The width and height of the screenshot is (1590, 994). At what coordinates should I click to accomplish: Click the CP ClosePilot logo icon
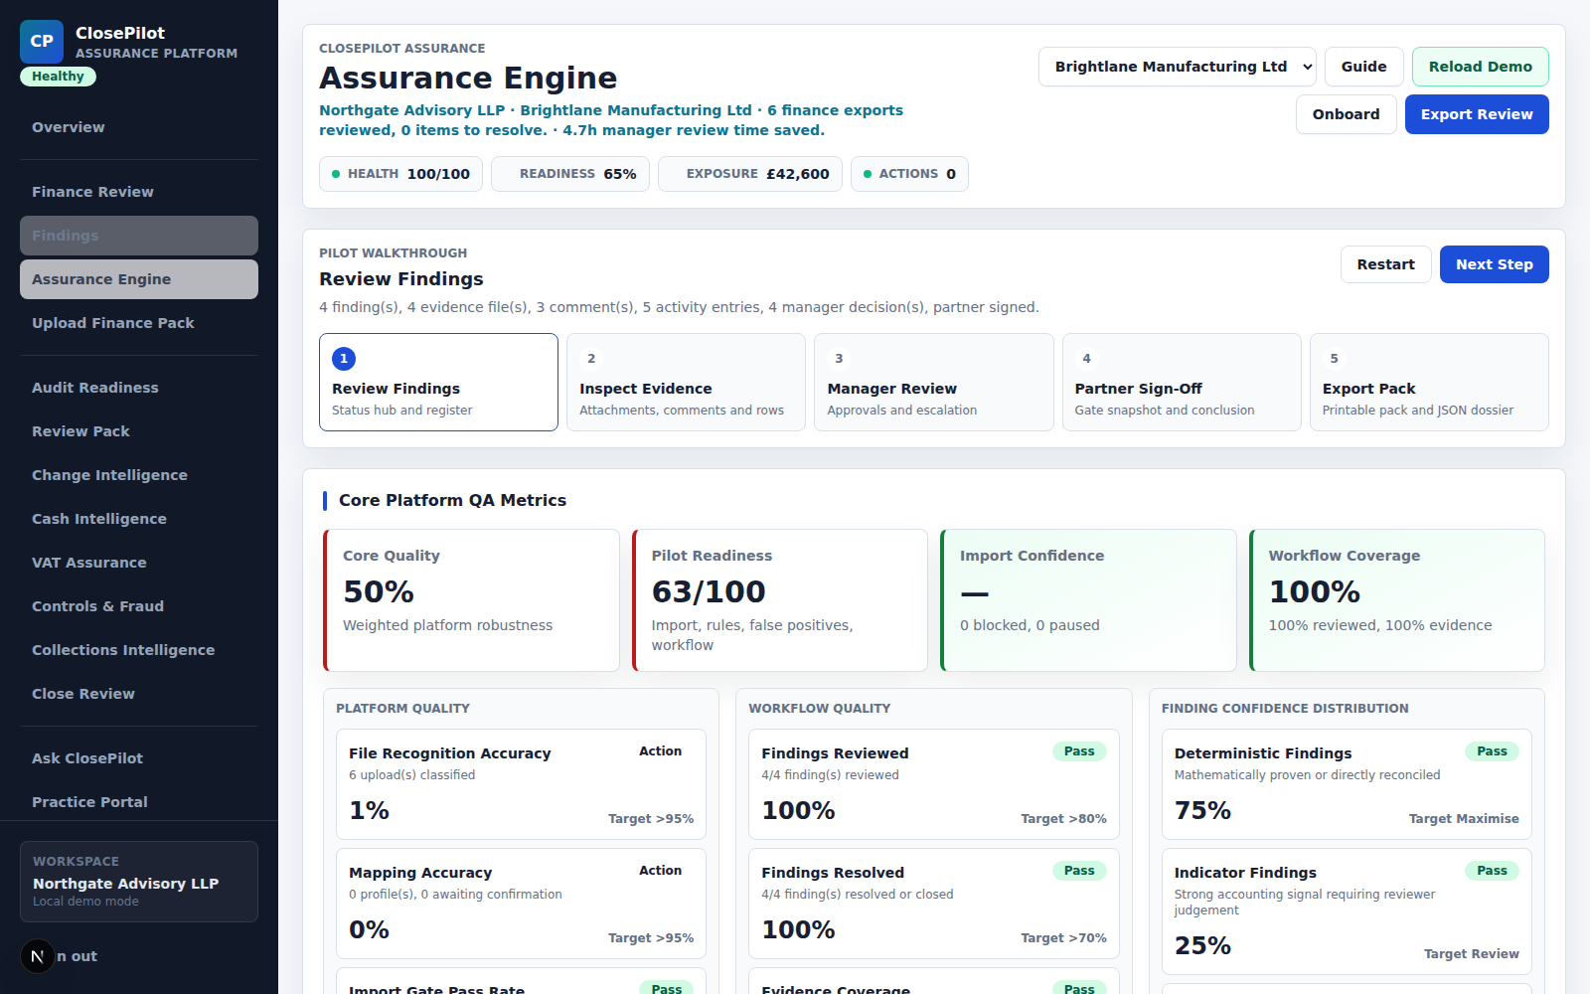(42, 42)
